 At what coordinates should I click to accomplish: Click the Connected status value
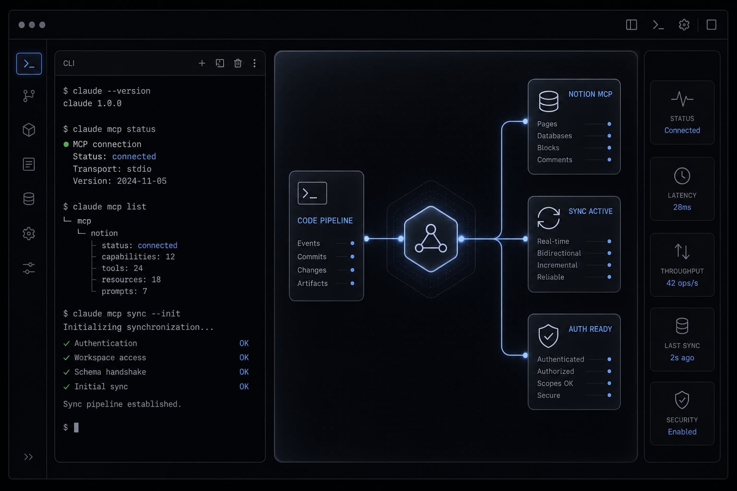682,130
